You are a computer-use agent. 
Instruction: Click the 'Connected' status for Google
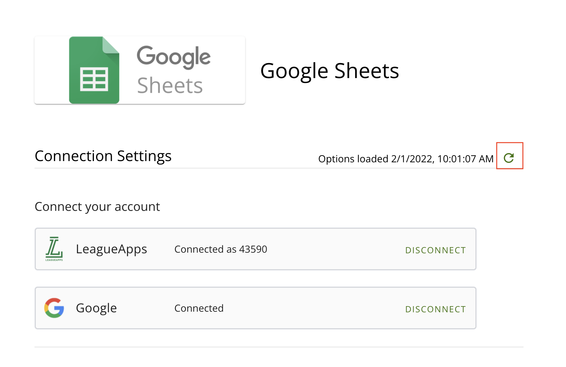coord(199,308)
